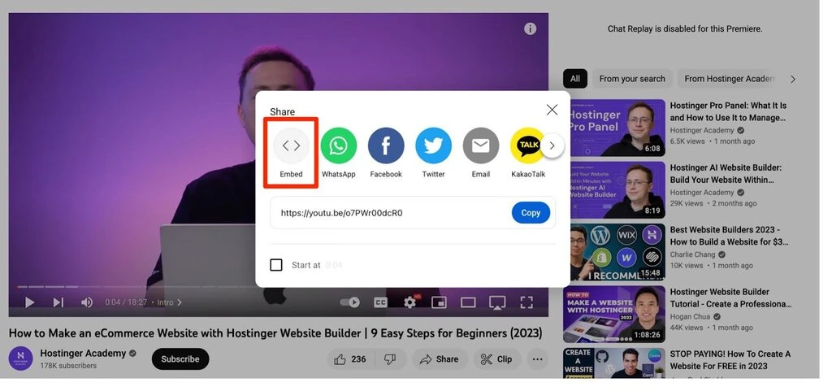Image resolution: width=832 pixels, height=391 pixels.
Task: Click the Embed share icon
Action: click(x=291, y=146)
